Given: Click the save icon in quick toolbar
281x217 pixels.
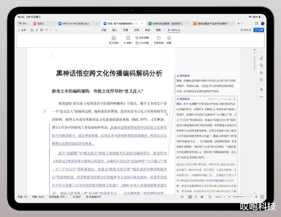Looking at the screenshot, I should click(32, 30).
